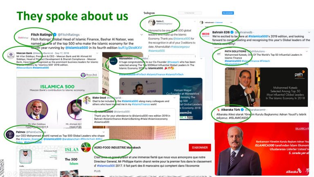Click the Rabia Z. profile photo
This screenshot has height=177, width=314.
[x=152, y=23]
